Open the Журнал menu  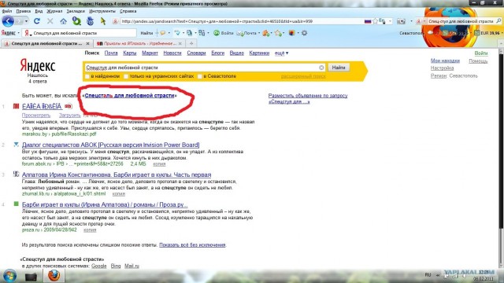pos(54,11)
